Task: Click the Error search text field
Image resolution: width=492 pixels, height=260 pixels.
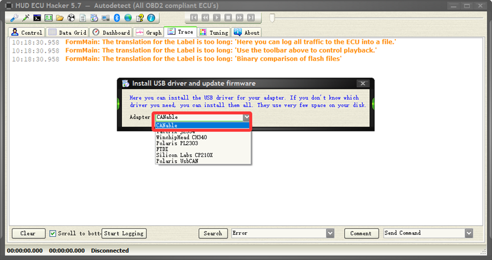Action: point(279,233)
